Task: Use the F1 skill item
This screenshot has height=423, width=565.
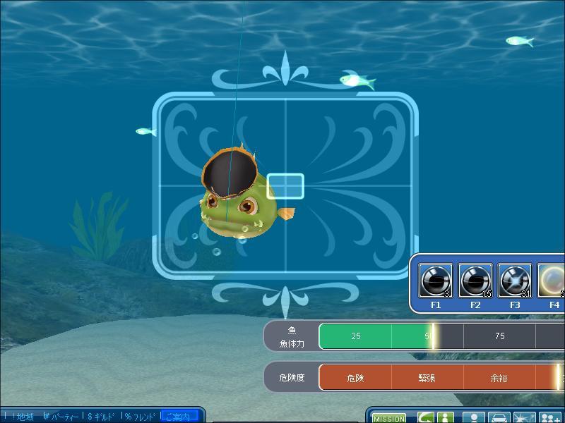Action: (436, 281)
